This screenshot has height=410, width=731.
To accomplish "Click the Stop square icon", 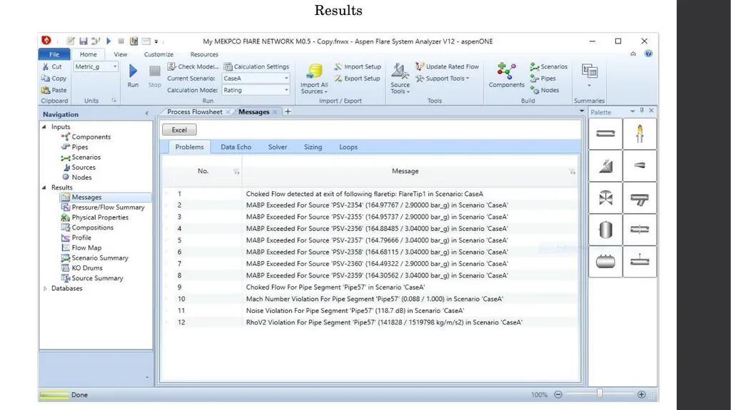I will point(154,71).
